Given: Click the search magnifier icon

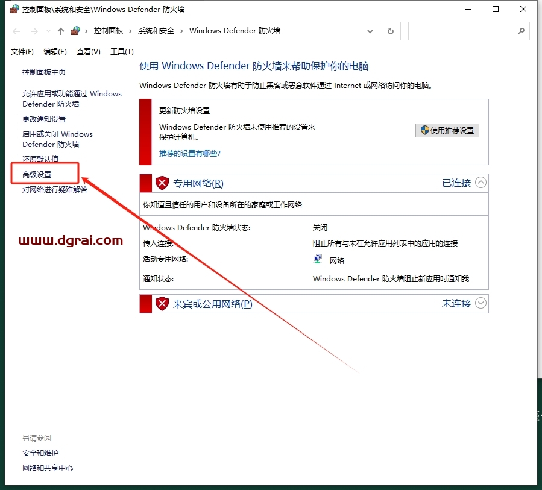Looking at the screenshot, I should [521, 31].
